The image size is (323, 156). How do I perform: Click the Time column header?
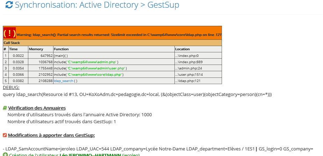[13, 49]
